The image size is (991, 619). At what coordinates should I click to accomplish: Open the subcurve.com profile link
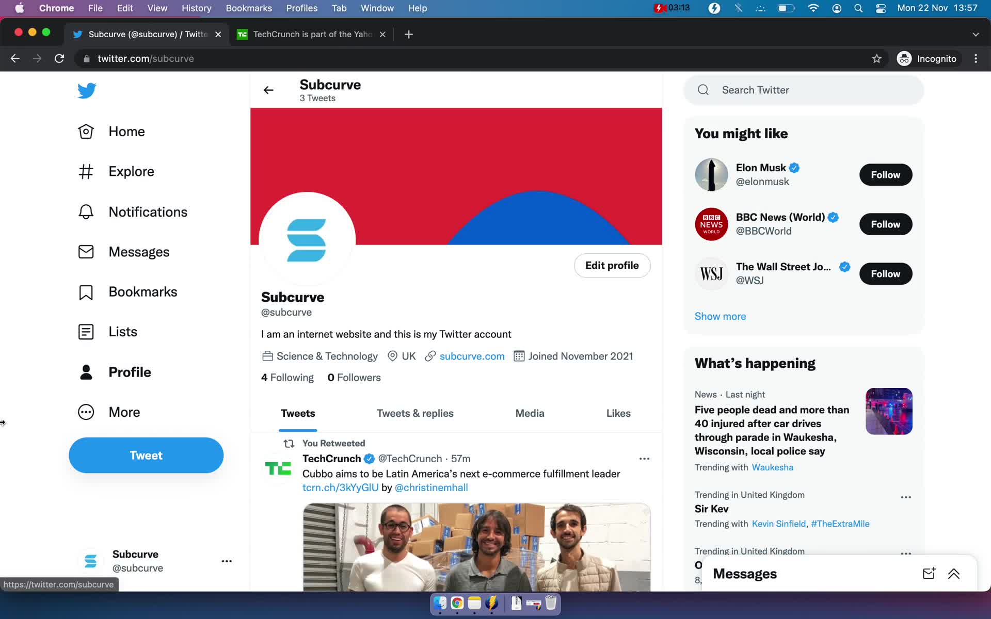(472, 356)
